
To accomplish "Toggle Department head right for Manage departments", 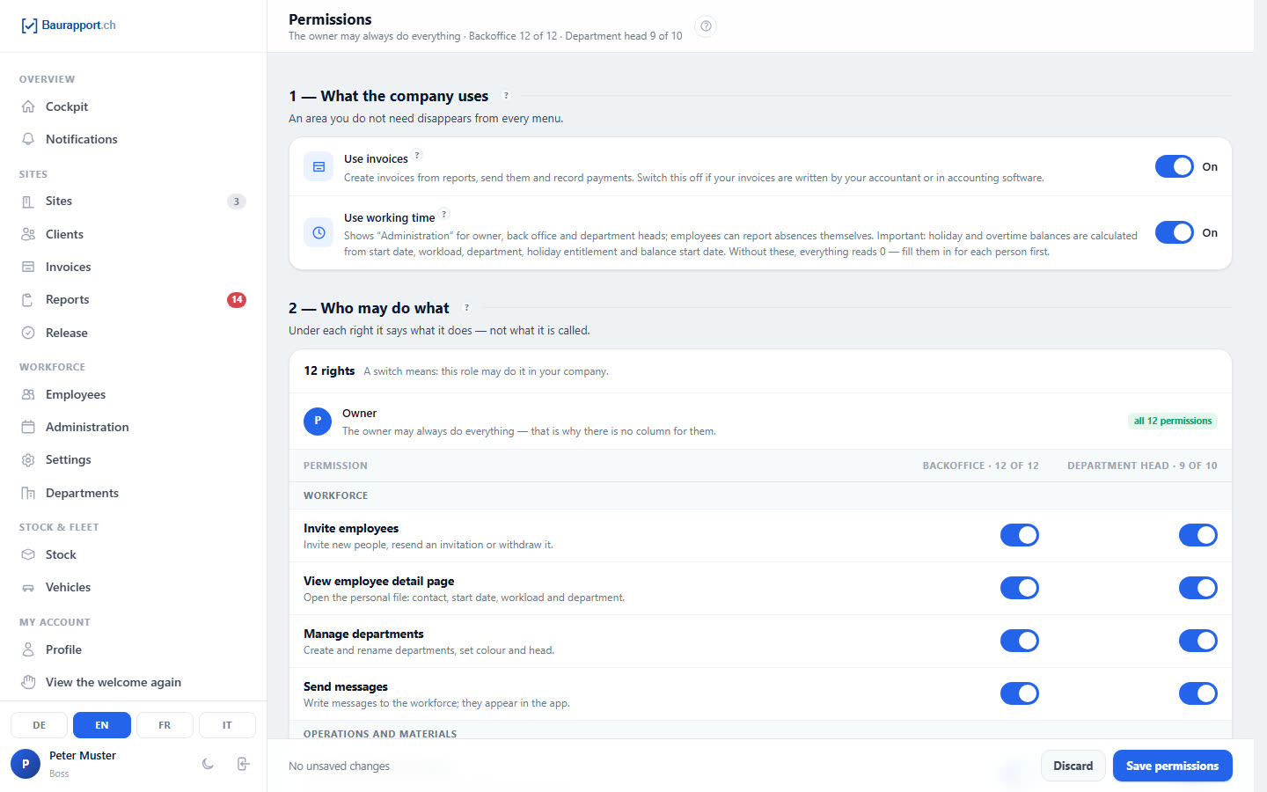I will point(1197,641).
